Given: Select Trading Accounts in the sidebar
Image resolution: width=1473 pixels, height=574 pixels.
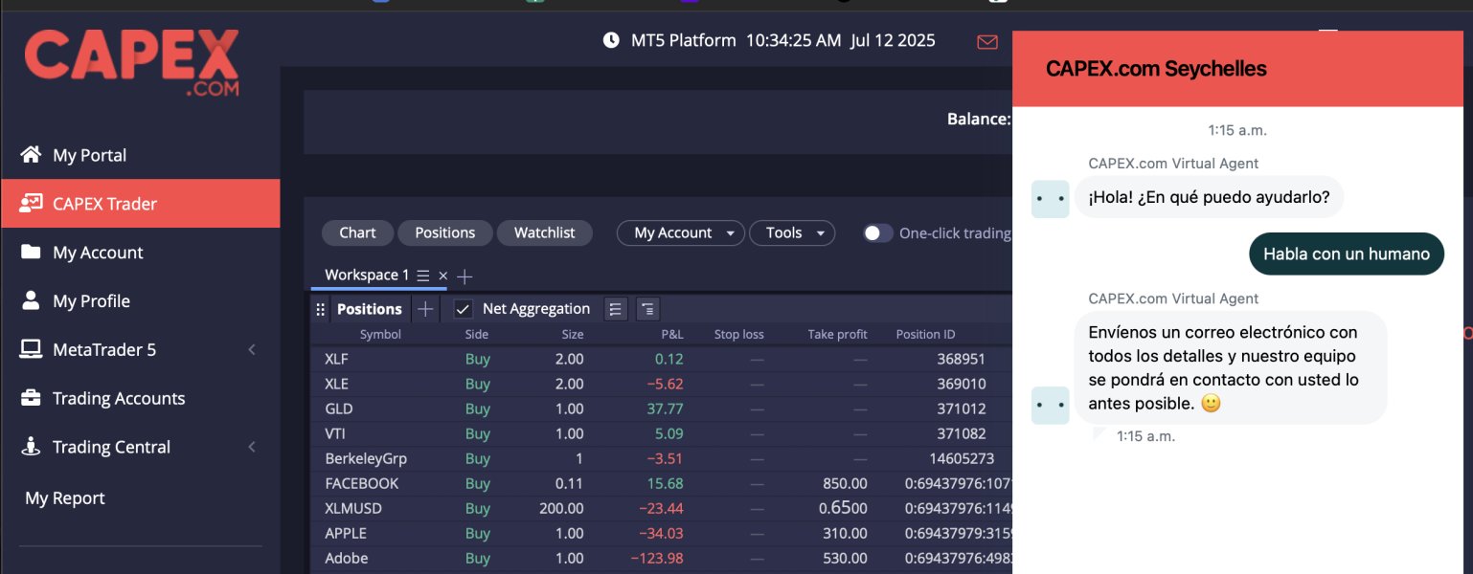Looking at the screenshot, I should 118,398.
